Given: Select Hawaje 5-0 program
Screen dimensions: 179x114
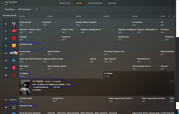Looking at the screenshot, I should pos(89,38).
